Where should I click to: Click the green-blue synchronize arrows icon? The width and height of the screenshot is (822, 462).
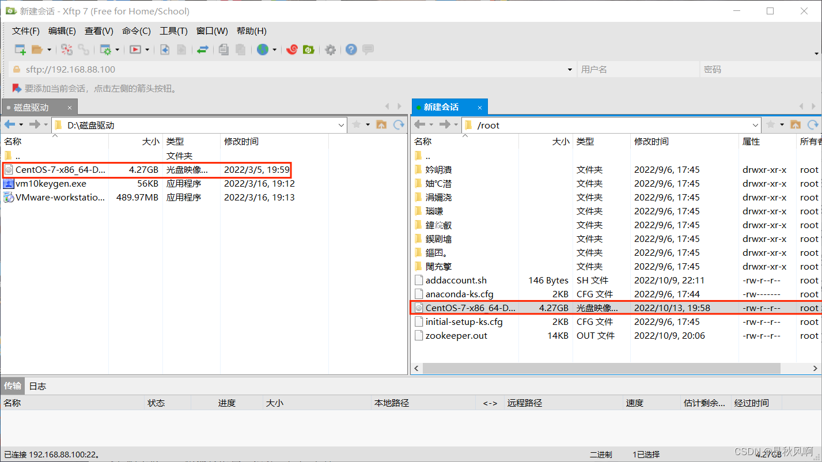pos(202,50)
